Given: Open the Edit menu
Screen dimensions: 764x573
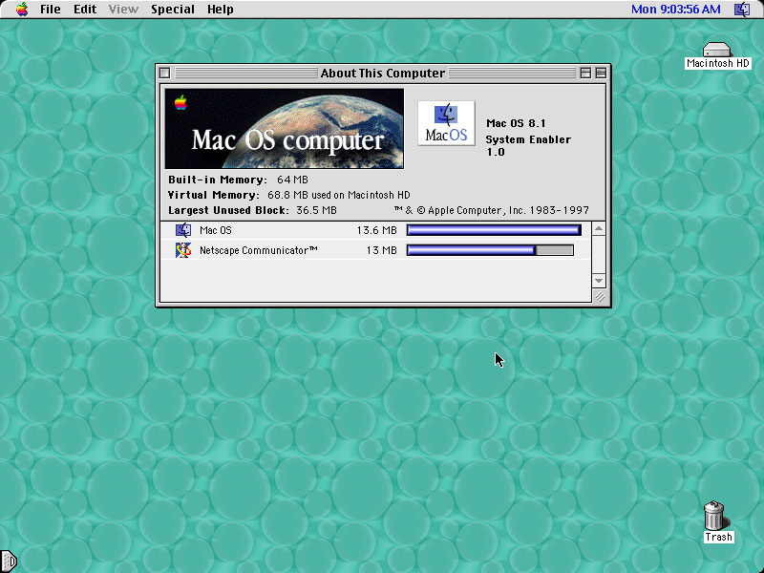Looking at the screenshot, I should point(85,10).
